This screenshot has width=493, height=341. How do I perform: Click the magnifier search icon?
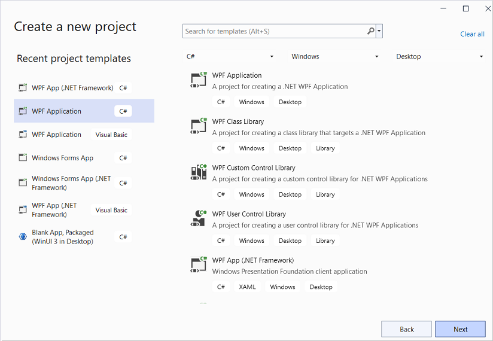pos(371,31)
